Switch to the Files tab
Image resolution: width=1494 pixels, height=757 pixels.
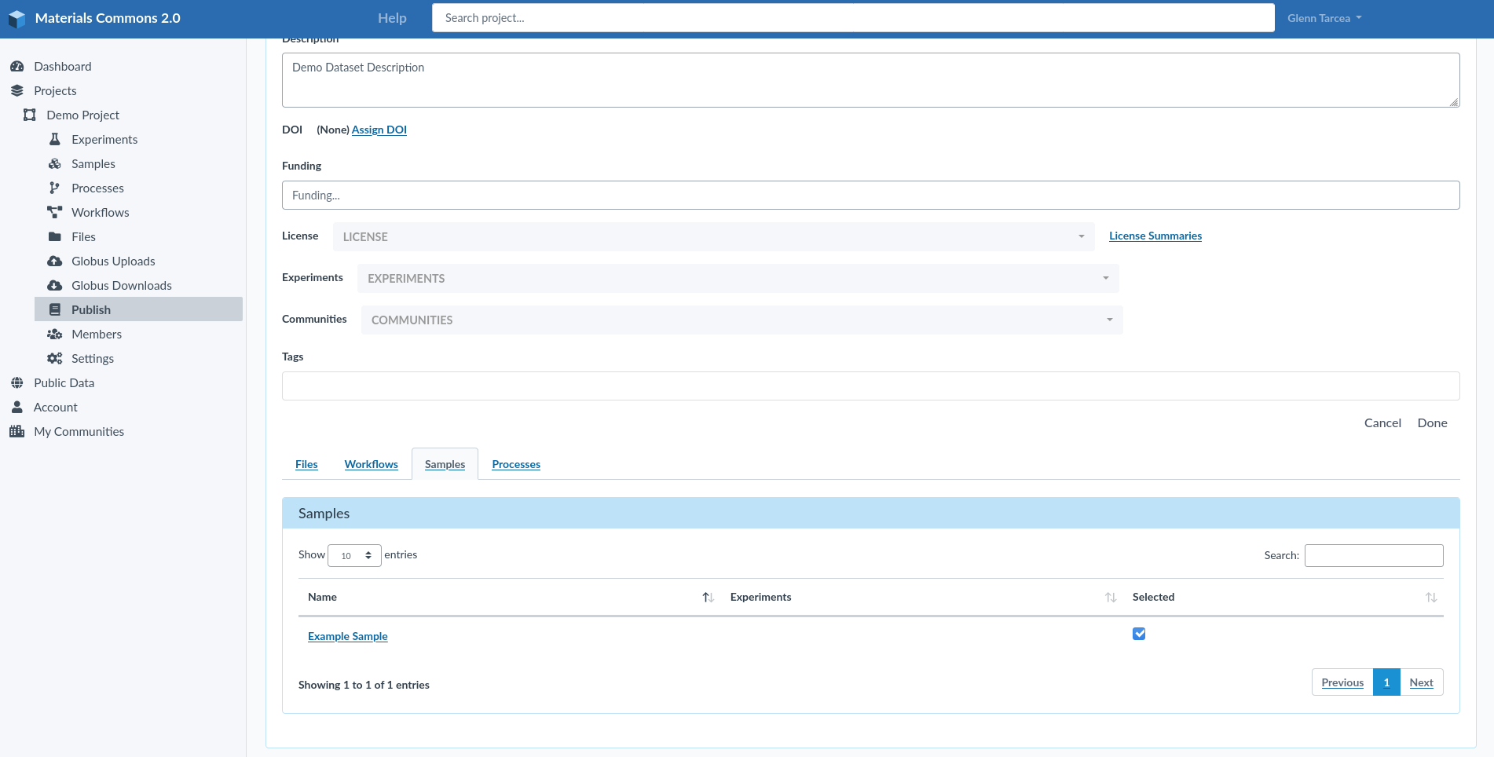coord(306,465)
